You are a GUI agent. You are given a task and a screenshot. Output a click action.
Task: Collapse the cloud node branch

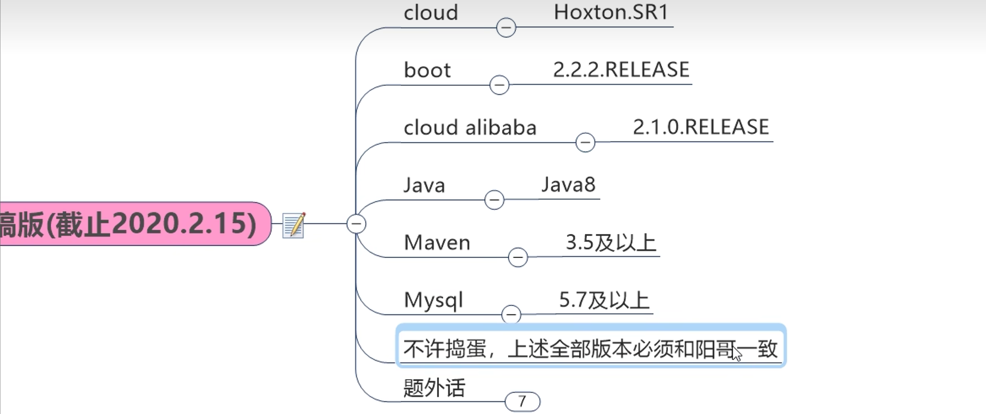pos(506,28)
